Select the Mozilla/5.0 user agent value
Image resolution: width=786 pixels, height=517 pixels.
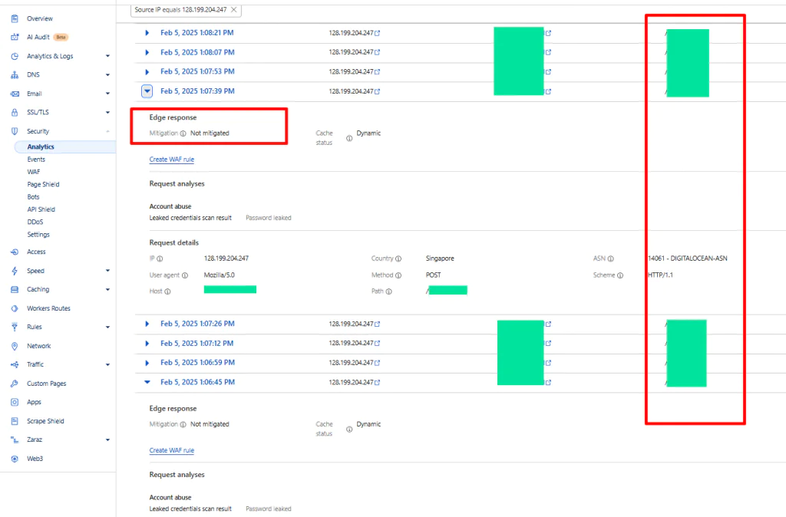tap(219, 275)
